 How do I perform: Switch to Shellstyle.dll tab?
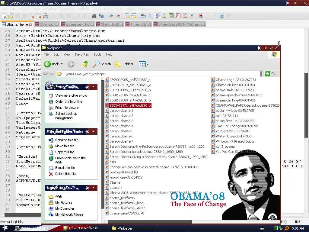point(110,24)
